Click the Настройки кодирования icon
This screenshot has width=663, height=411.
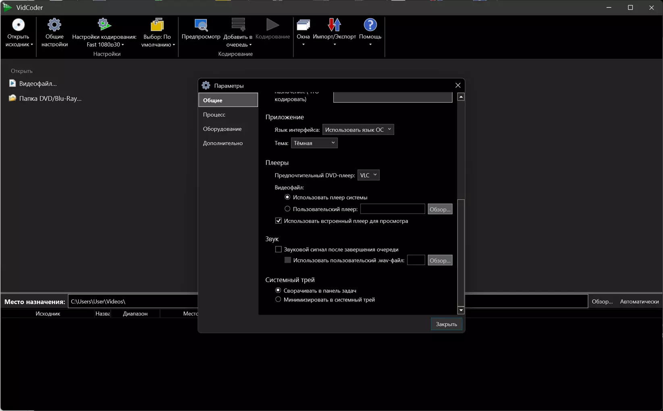pos(104,25)
